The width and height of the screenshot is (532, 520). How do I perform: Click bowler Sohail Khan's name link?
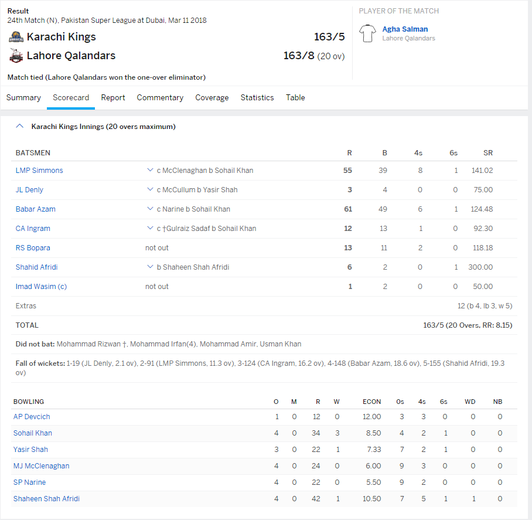(x=33, y=433)
